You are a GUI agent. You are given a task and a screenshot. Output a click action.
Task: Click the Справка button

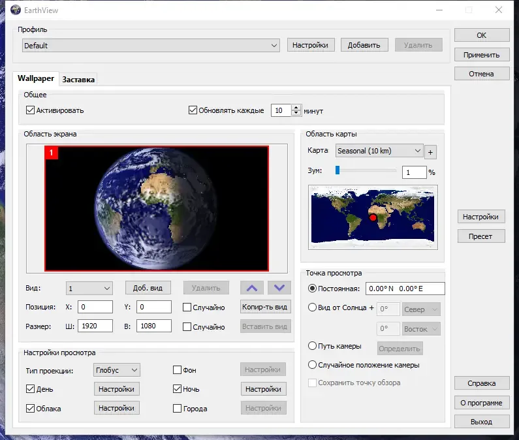click(482, 383)
